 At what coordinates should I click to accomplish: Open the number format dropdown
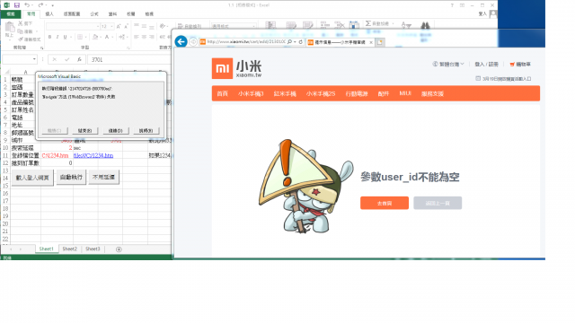253,26
